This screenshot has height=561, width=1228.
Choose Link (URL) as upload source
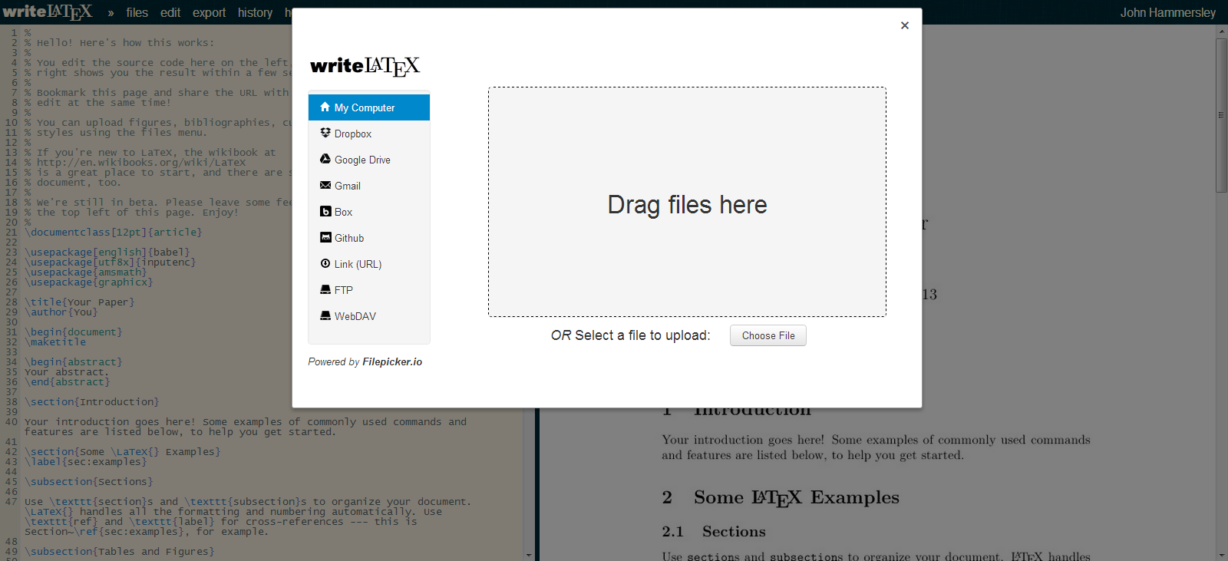tap(369, 264)
